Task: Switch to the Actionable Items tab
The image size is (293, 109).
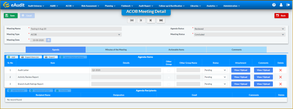Action: [176, 49]
